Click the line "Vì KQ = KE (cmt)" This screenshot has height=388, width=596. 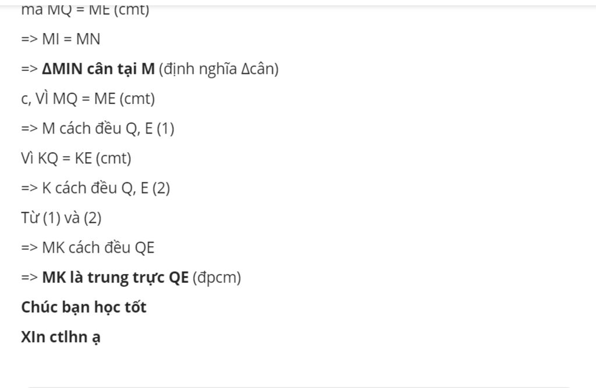[x=76, y=159]
